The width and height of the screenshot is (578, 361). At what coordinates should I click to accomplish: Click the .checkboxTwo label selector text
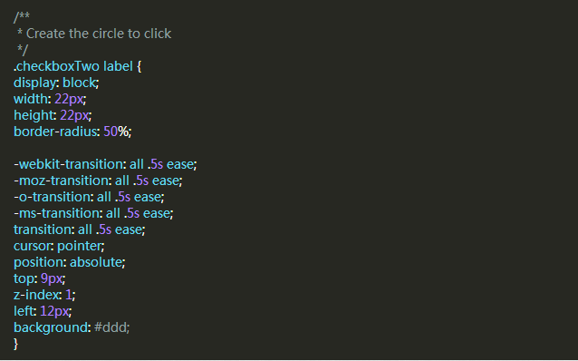coord(73,66)
